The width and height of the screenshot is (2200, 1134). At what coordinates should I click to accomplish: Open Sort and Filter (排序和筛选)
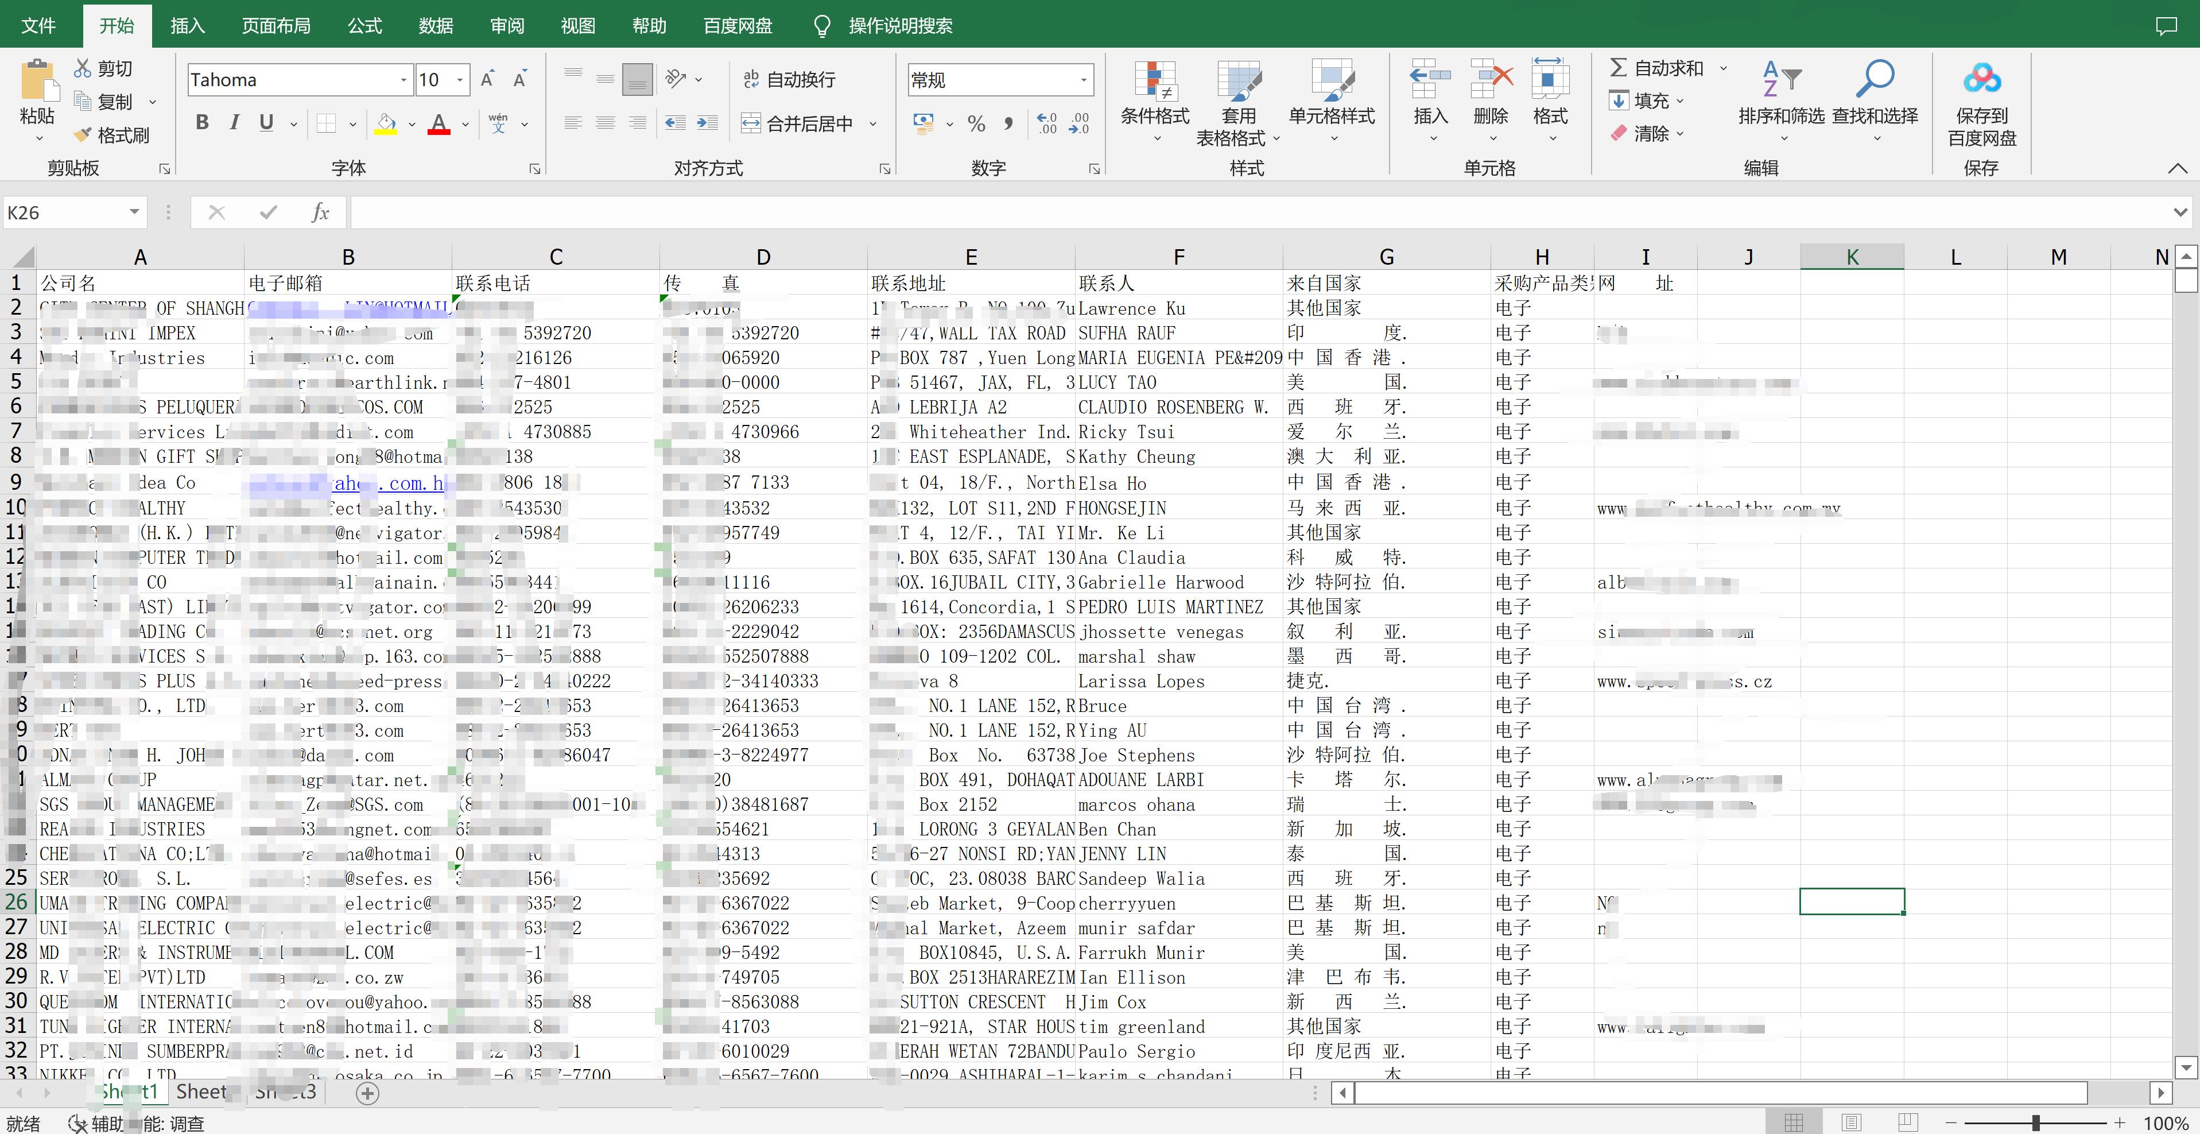point(1782,101)
